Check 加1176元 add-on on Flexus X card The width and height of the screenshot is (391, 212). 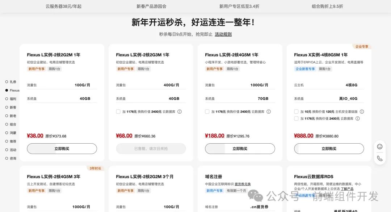tap(296, 119)
